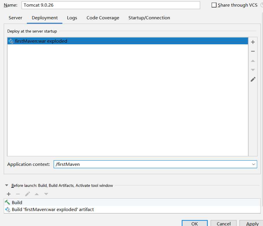Click the green hammer Build icon
The width and height of the screenshot is (263, 226).
tap(8, 202)
